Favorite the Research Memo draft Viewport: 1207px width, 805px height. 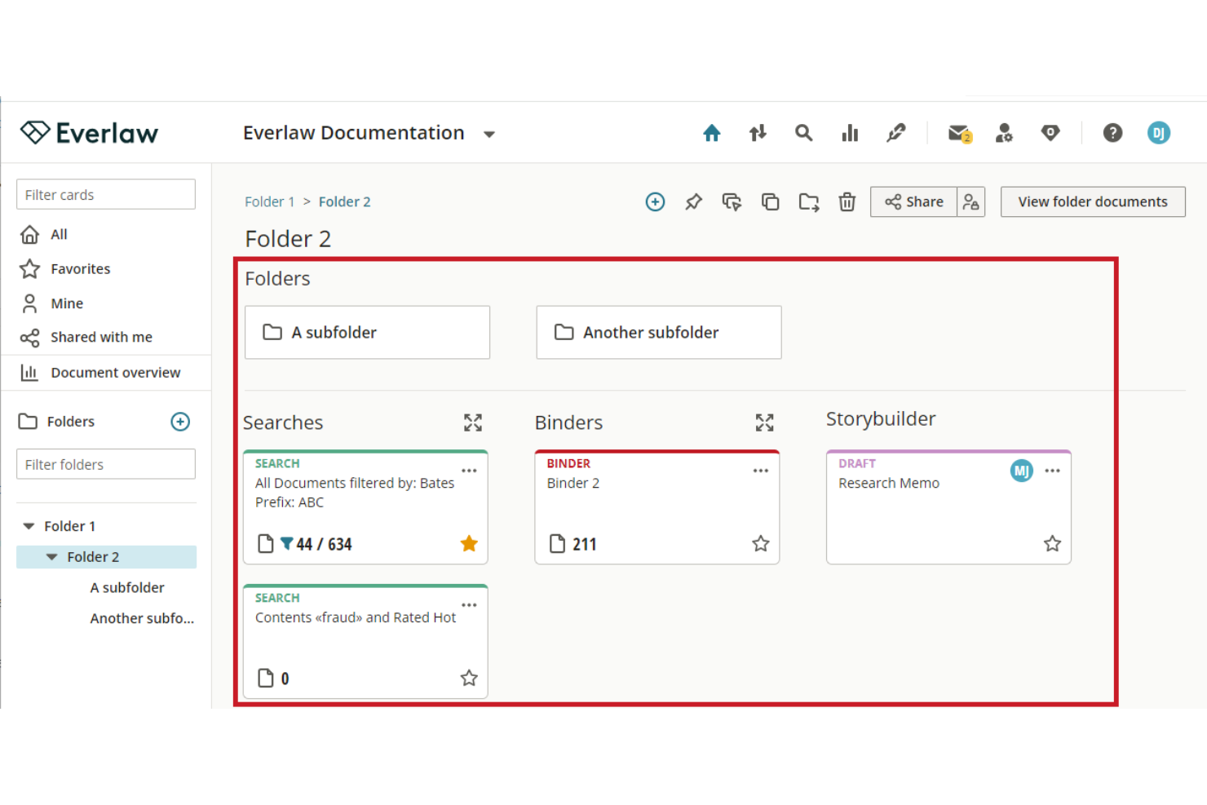click(1053, 543)
